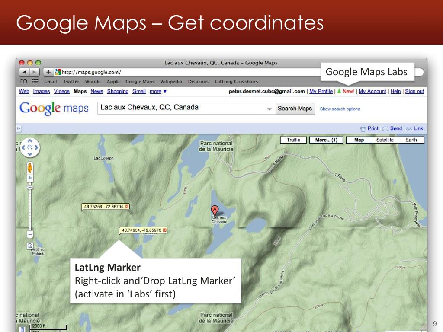This screenshot has width=443, height=332.
Task: Click the browser address bar
Action: point(188,72)
